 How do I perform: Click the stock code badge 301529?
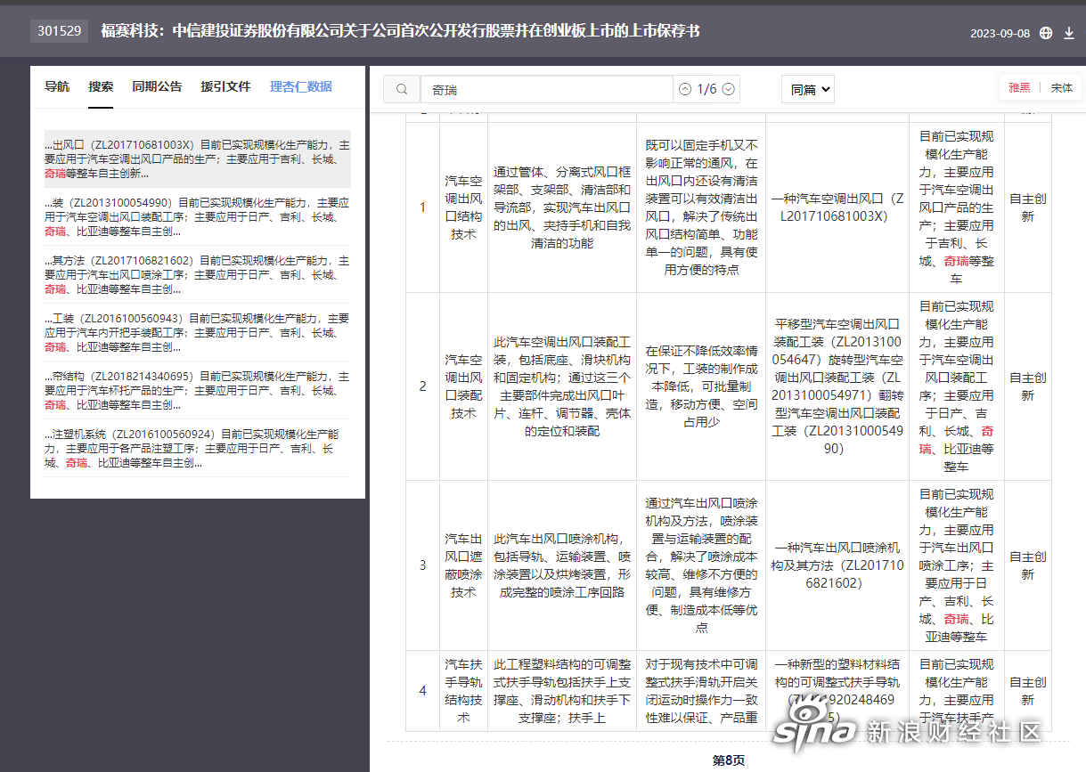pyautogui.click(x=61, y=31)
